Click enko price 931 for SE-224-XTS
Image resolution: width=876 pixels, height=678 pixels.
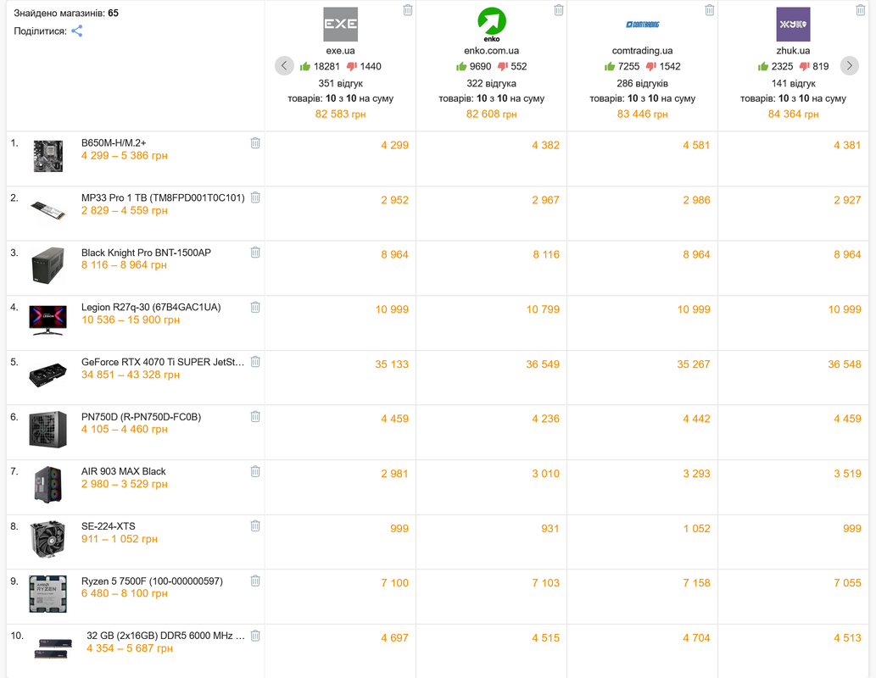click(550, 528)
